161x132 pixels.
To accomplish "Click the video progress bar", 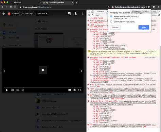I will pyautogui.click(x=43, y=87).
